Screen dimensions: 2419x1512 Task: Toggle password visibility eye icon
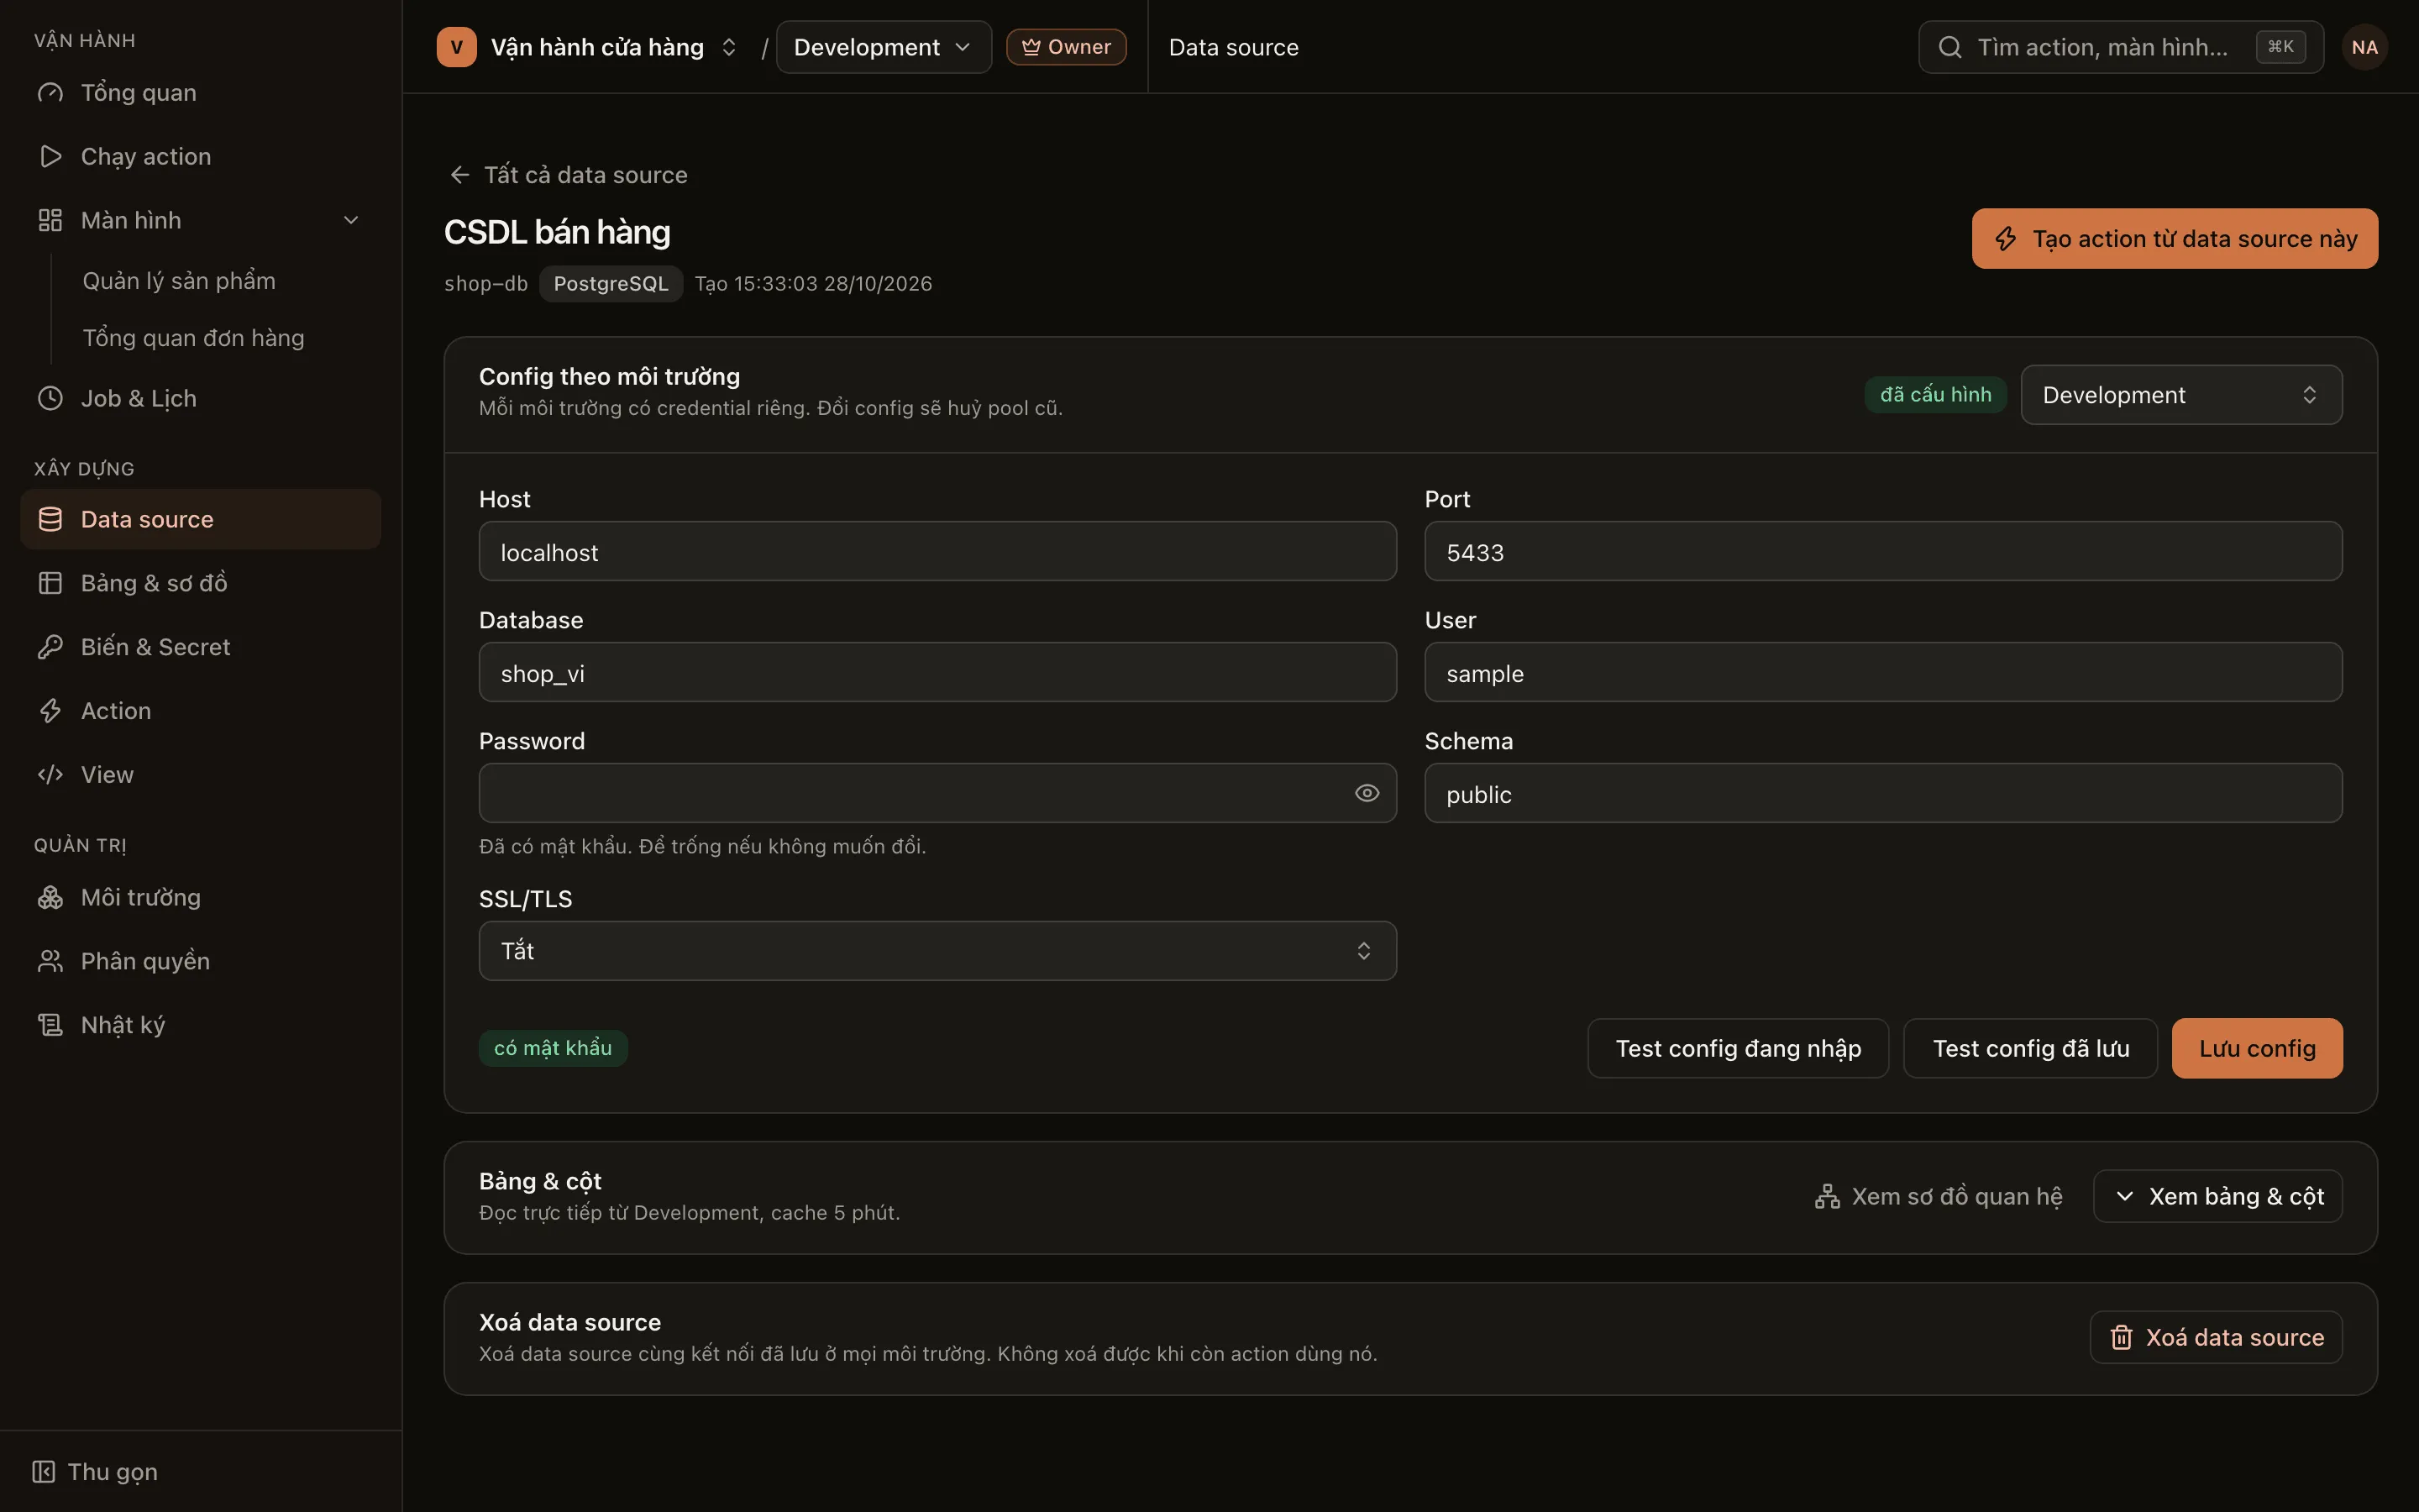[1367, 793]
